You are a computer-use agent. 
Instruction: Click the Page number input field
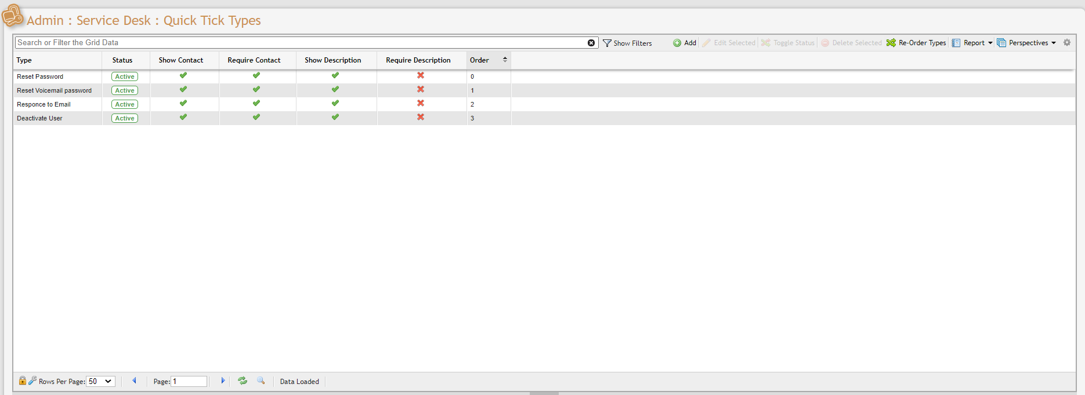click(x=189, y=381)
